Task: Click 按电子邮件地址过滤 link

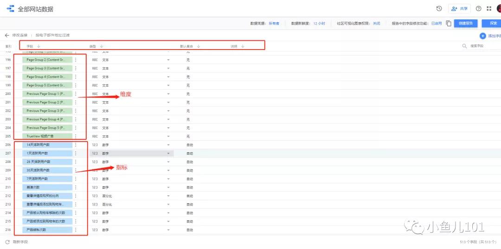Action: pyautogui.click(x=53, y=35)
